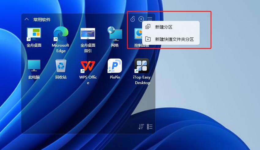
Task: Toggle the list view layout icon
Action: pos(150,127)
